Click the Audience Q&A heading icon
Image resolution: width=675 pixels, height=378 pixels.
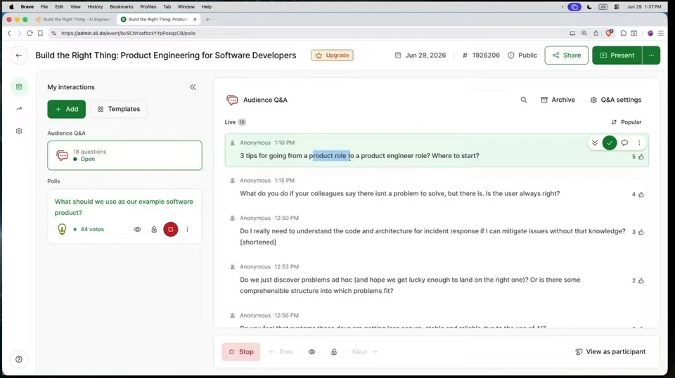point(233,100)
